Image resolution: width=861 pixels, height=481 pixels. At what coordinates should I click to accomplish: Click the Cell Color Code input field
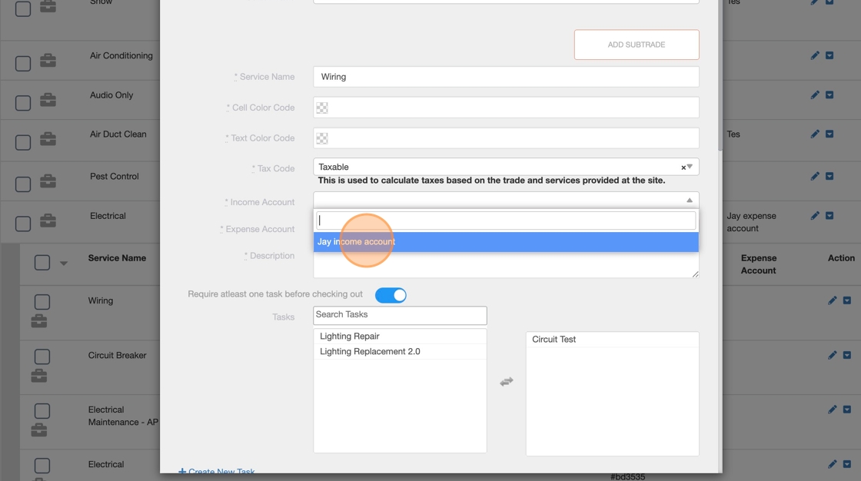[506, 108]
